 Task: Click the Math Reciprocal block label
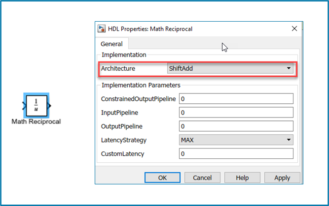[x=36, y=121]
